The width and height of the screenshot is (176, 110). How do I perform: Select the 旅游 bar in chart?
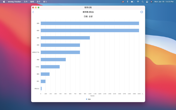90,23
